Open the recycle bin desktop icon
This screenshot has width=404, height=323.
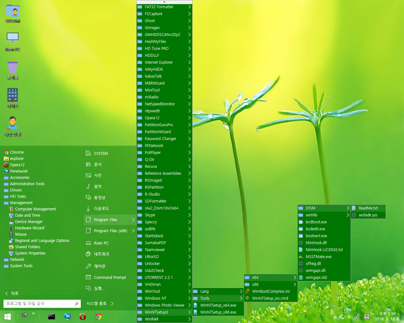pos(13,70)
